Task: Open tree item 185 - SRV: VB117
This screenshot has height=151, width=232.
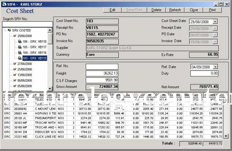Action: click(x=35, y=47)
